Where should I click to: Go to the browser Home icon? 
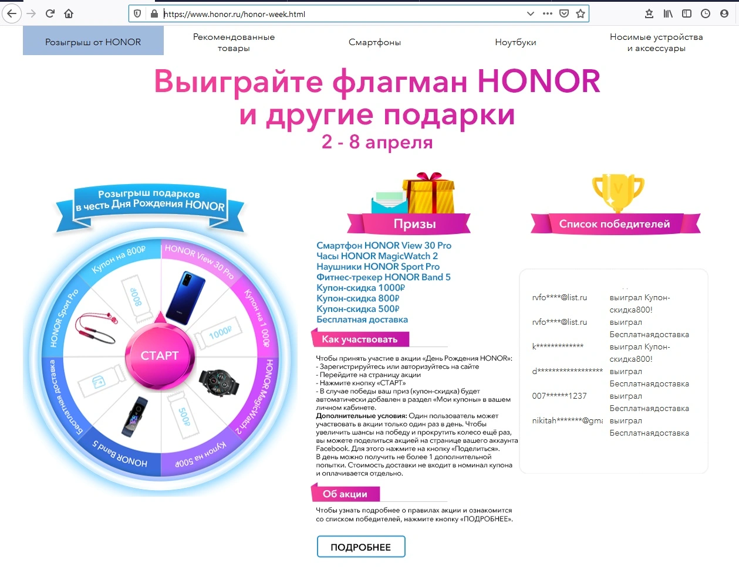coord(69,13)
